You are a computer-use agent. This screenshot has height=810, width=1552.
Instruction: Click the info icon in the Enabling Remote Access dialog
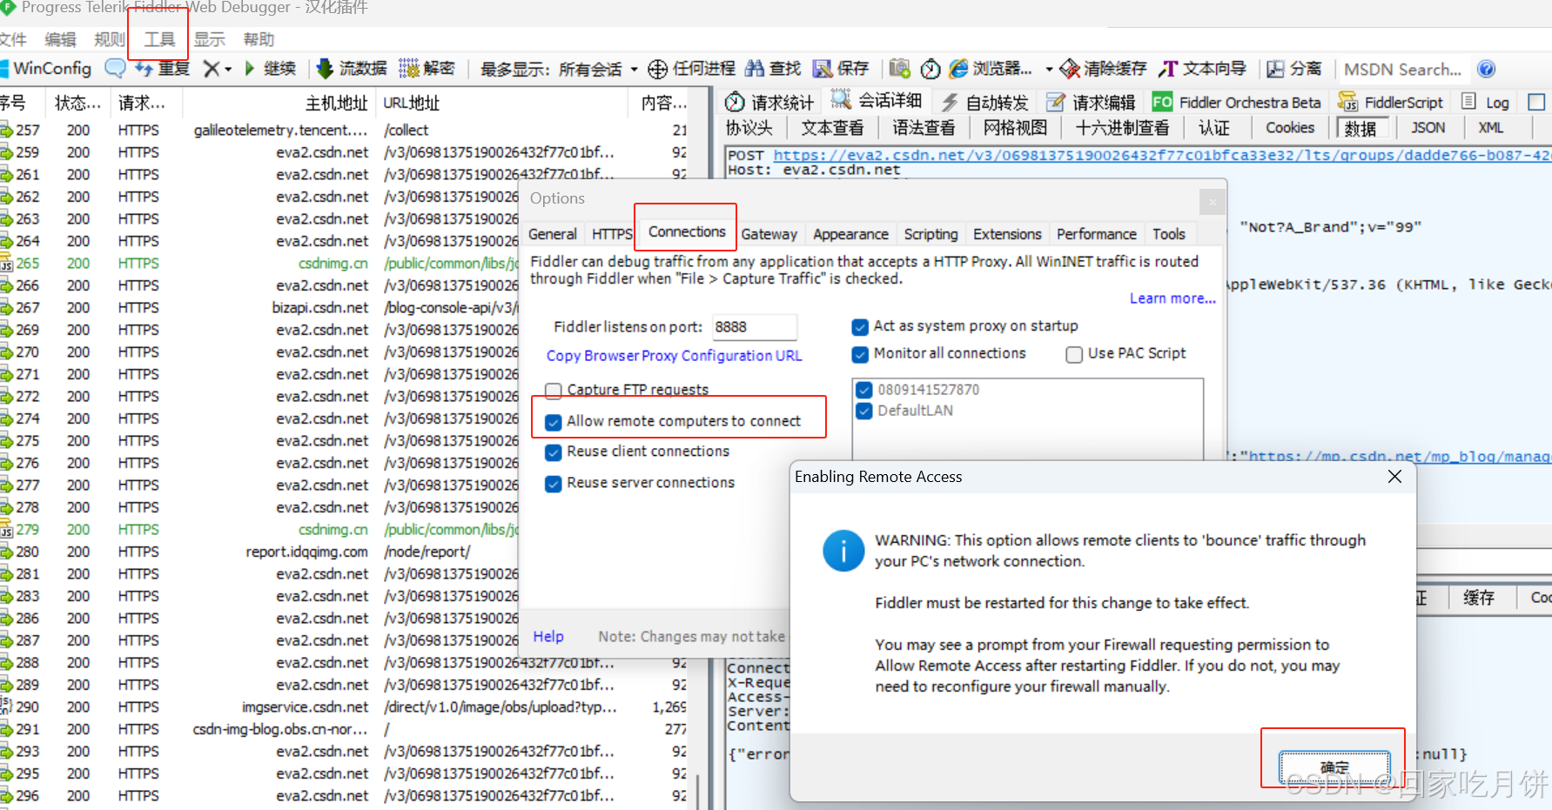click(843, 551)
